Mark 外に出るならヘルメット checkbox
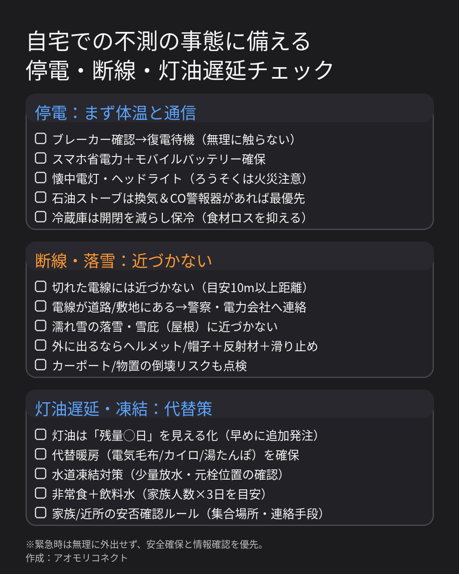Screen dimensions: 459x574 click(x=40, y=345)
